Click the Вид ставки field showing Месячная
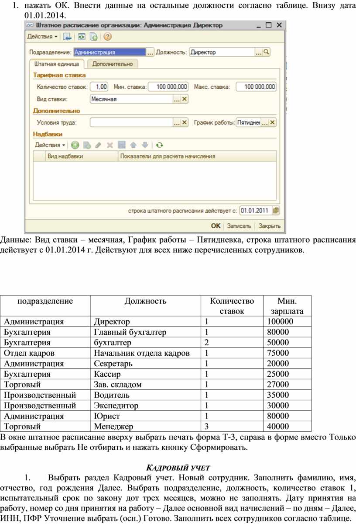The image size is (356, 524). 131,99
